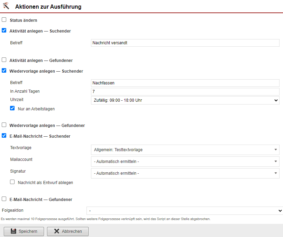Viewport: 283px width, 237px height.
Task: Uncheck E-Mail-Nachricht — Suchender
Action: (4, 136)
